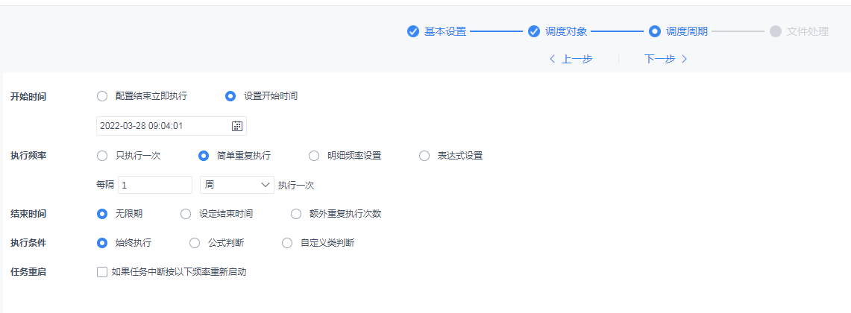Choose 表达式设置 radio button
The width and height of the screenshot is (851, 313).
(x=424, y=156)
